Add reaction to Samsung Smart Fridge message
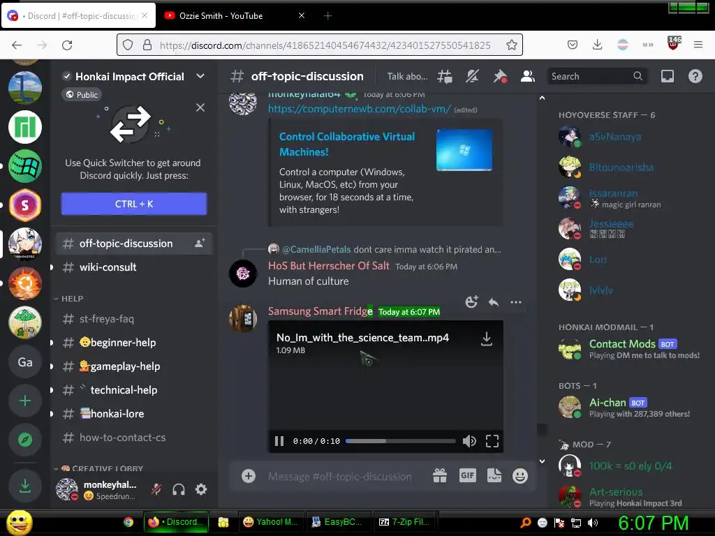The height and width of the screenshot is (536, 715). [471, 301]
